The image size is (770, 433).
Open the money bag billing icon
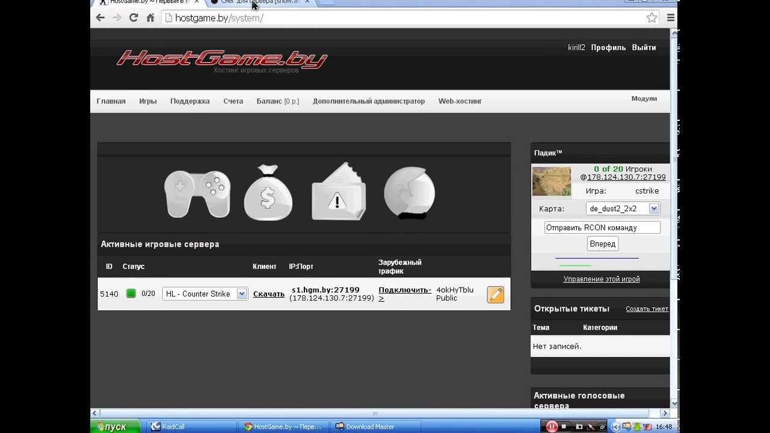point(268,192)
